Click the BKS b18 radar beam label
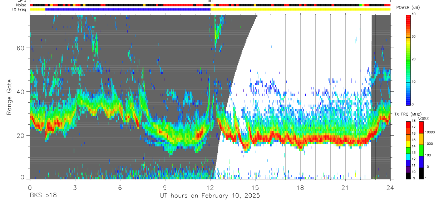 pyautogui.click(x=43, y=196)
